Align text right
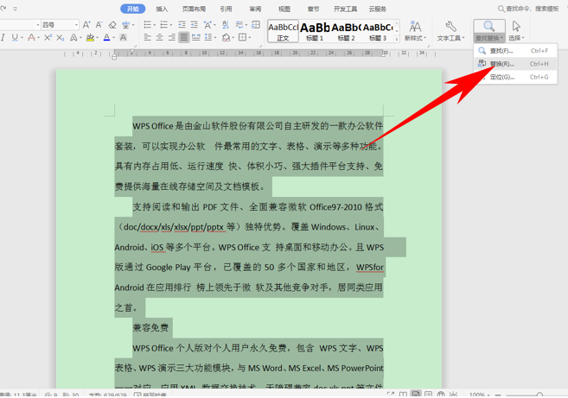Image resolution: width=568 pixels, height=398 pixels. 172,37
